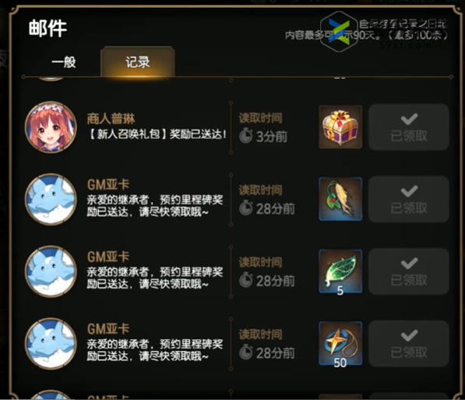
Task: Select the 记录 tab
Action: [x=138, y=62]
